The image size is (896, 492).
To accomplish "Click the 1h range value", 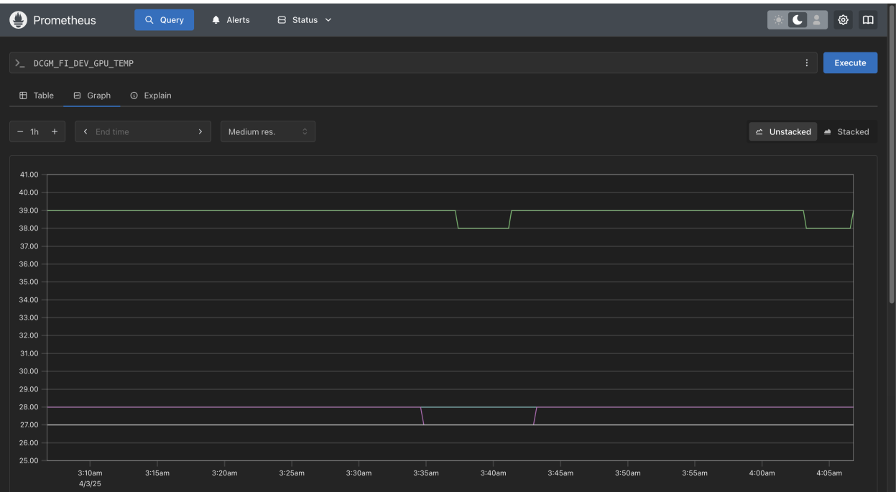I will 34,131.
